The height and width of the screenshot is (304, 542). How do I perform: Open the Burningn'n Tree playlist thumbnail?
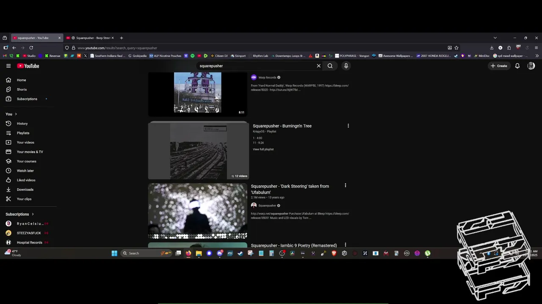(198, 151)
